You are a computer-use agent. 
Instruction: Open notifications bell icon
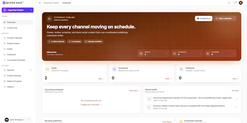click(x=235, y=3)
